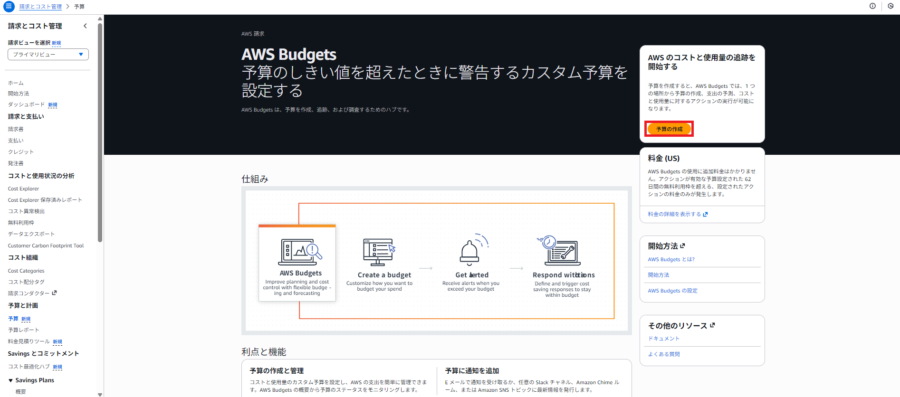Collapse sidebar using the left chevron icon
900x397 pixels.
[x=85, y=26]
